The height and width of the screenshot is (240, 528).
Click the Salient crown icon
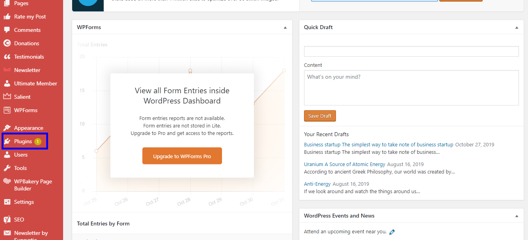click(7, 96)
